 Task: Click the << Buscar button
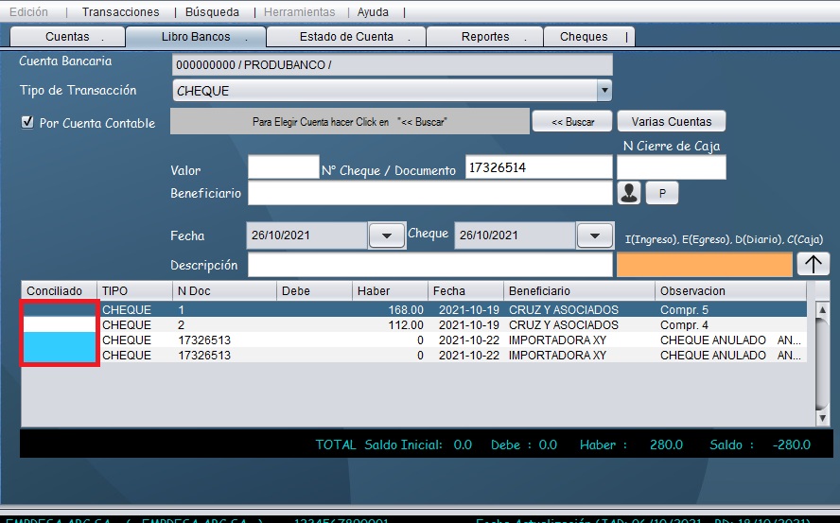click(572, 122)
